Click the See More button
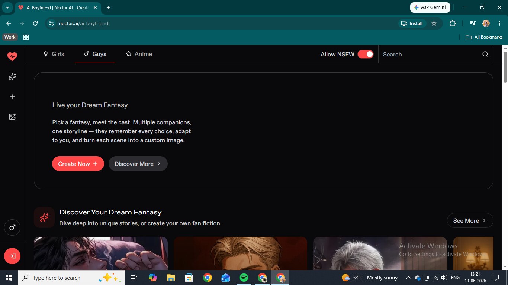508x285 pixels. 470,220
